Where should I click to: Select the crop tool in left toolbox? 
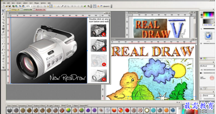pyautogui.click(x=3, y=68)
